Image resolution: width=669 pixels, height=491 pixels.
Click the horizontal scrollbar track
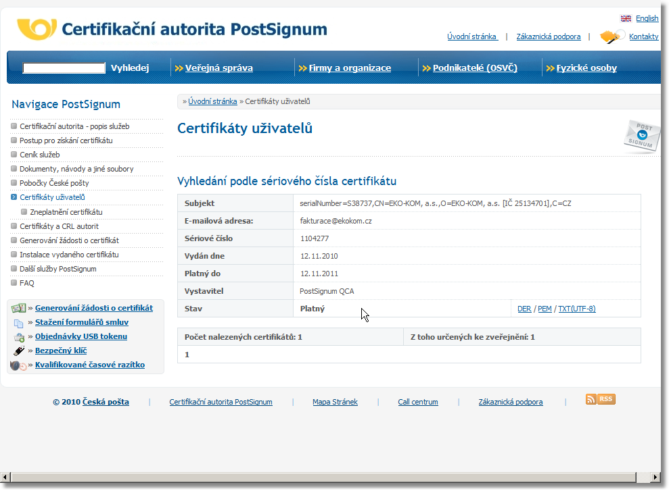coord(643,477)
